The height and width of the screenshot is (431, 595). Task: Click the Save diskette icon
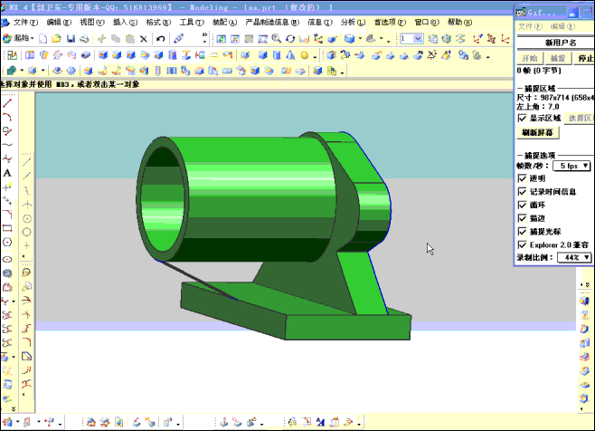point(71,38)
